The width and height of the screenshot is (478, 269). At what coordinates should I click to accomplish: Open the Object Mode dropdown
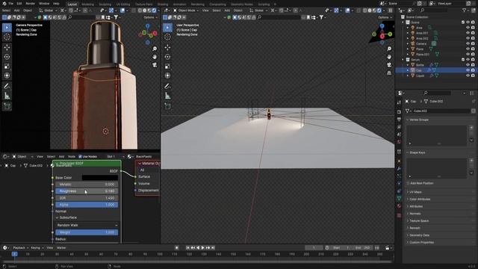(186, 10)
